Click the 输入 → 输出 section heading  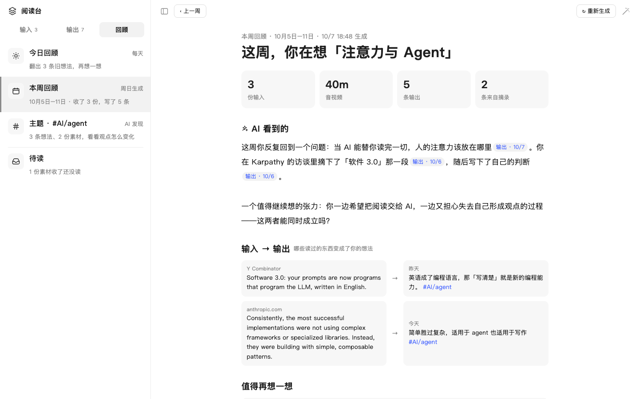(x=265, y=249)
